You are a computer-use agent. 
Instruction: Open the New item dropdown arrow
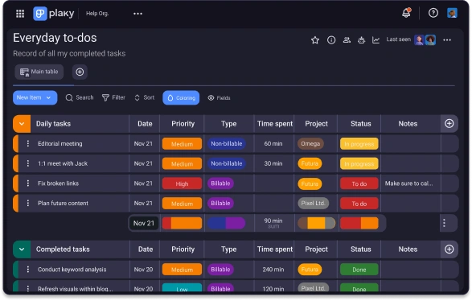48,97
